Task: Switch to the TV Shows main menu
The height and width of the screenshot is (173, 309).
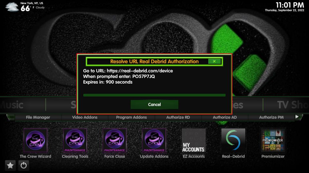Action: 293,105
